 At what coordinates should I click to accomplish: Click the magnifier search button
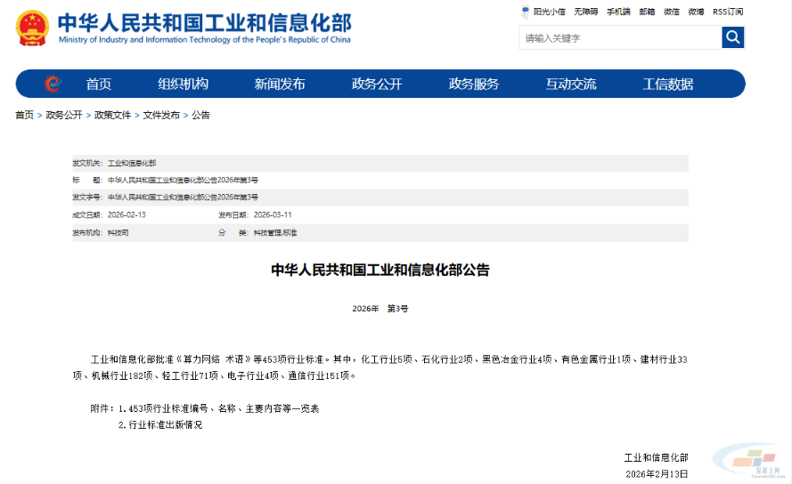pyautogui.click(x=732, y=37)
